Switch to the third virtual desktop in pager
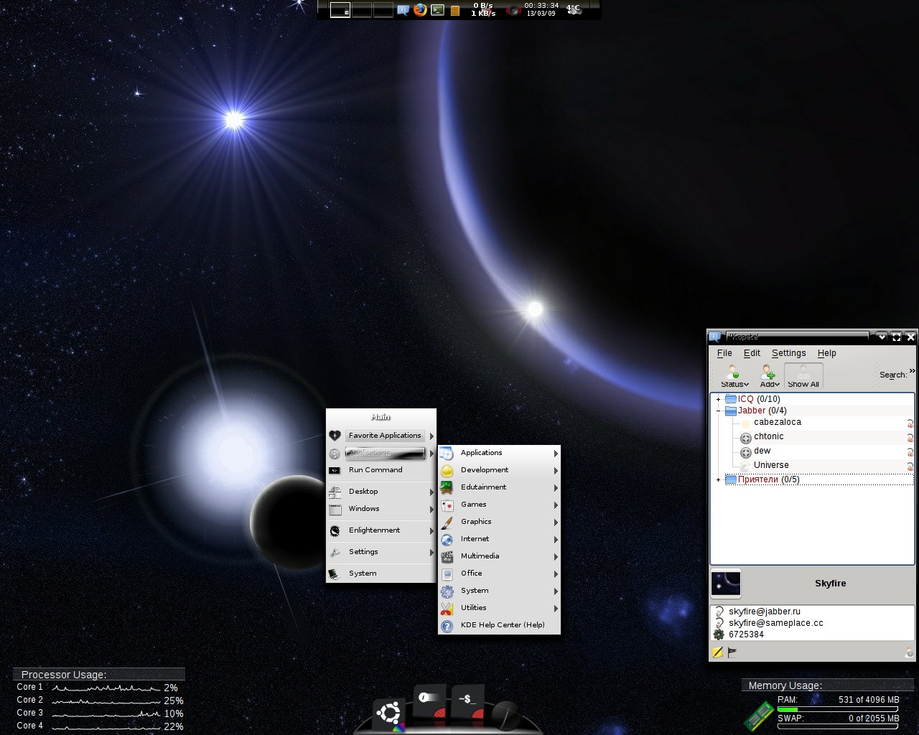This screenshot has height=735, width=919. [x=383, y=10]
